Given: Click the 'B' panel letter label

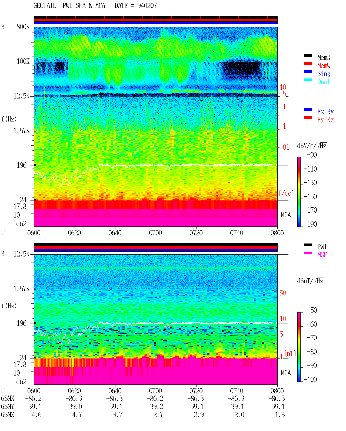Looking at the screenshot, I should click(3, 254).
